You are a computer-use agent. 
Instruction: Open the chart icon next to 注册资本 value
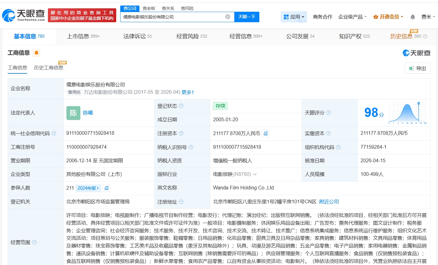(x=266, y=133)
